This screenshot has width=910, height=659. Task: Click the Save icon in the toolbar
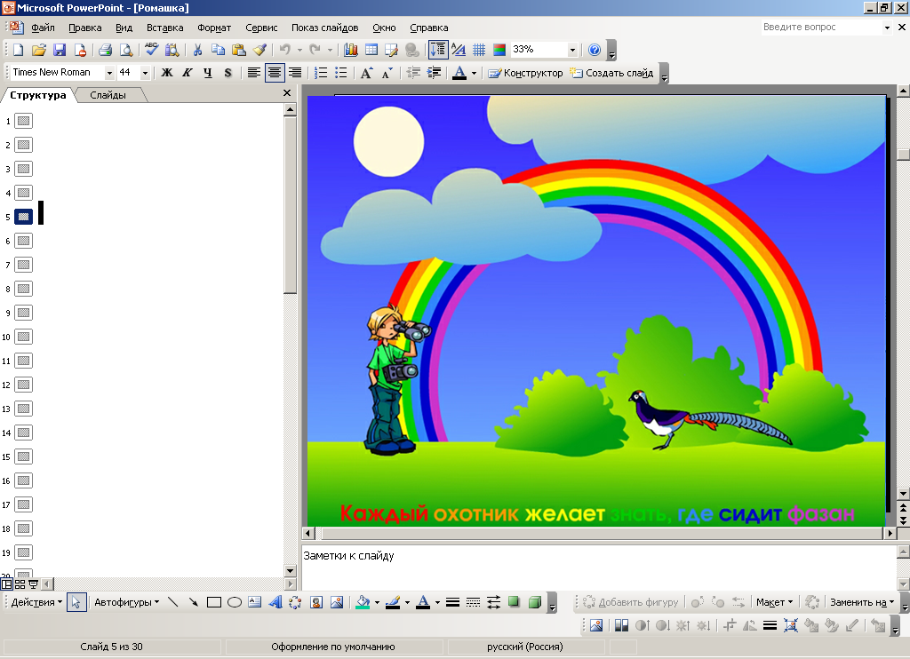tap(60, 51)
